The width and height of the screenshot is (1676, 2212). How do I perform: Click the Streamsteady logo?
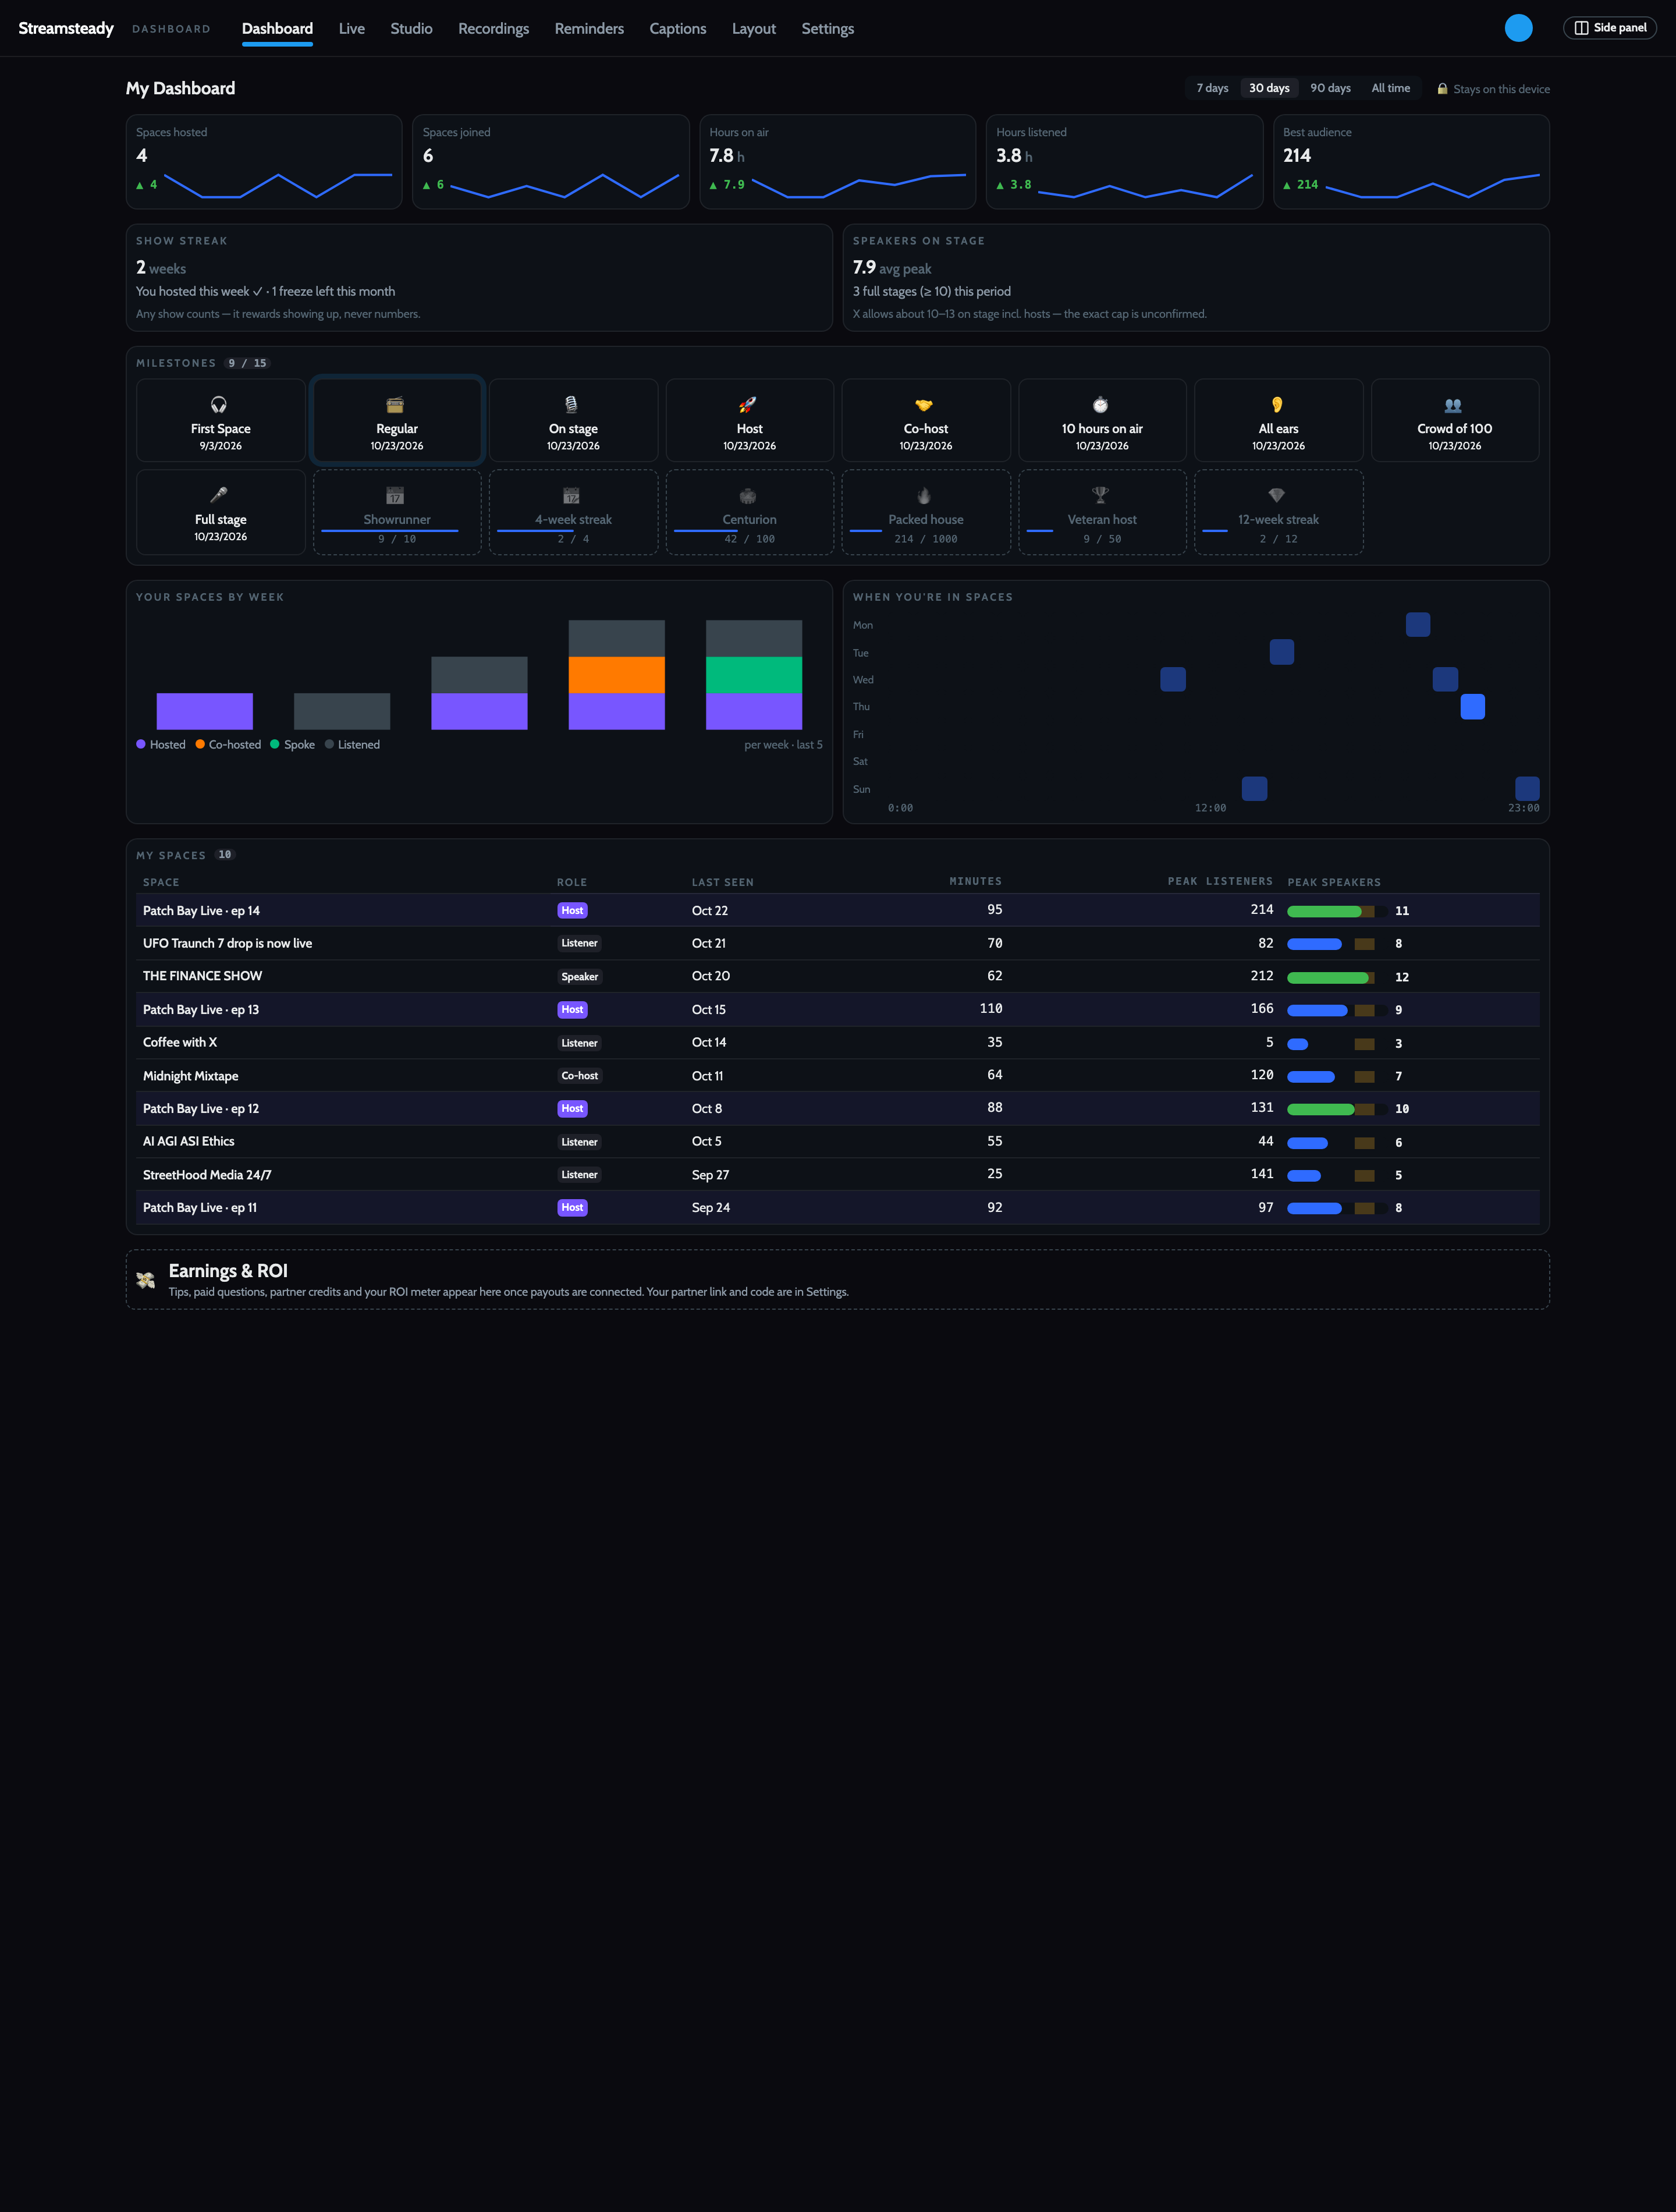66,28
